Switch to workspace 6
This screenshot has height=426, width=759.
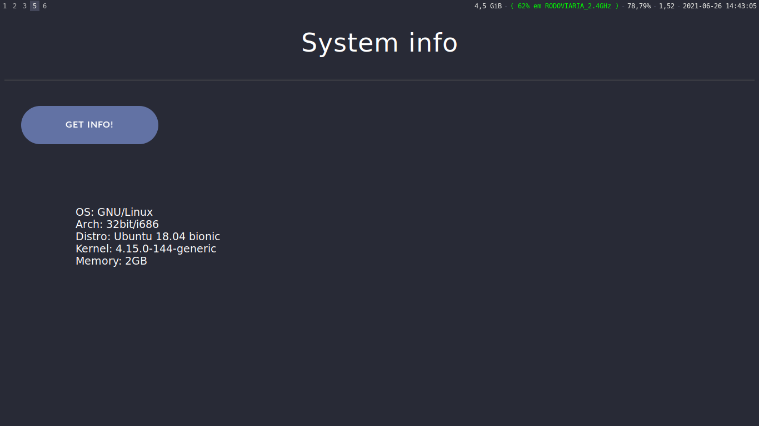44,6
